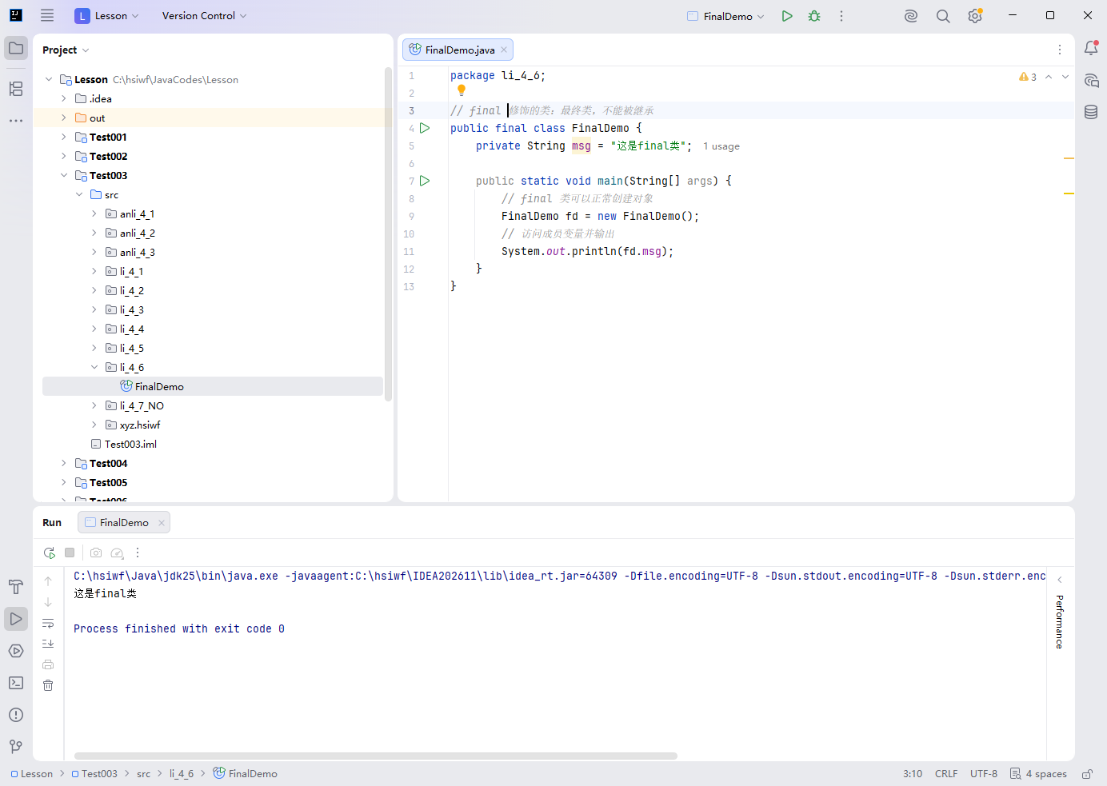1107x786 pixels.
Task: Open the Git version control tool window
Action: click(16, 747)
